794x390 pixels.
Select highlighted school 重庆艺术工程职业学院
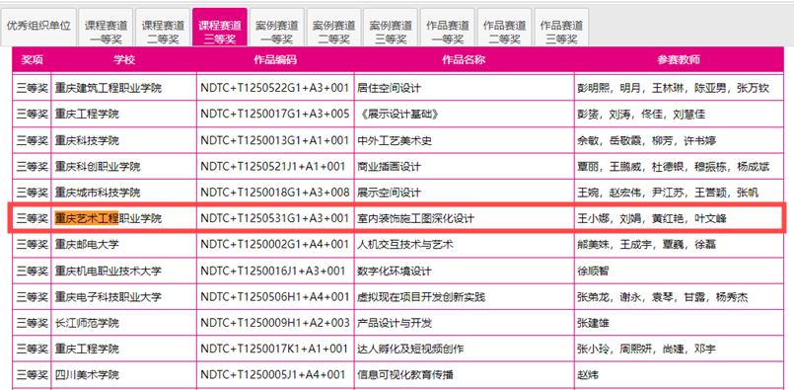pos(124,218)
